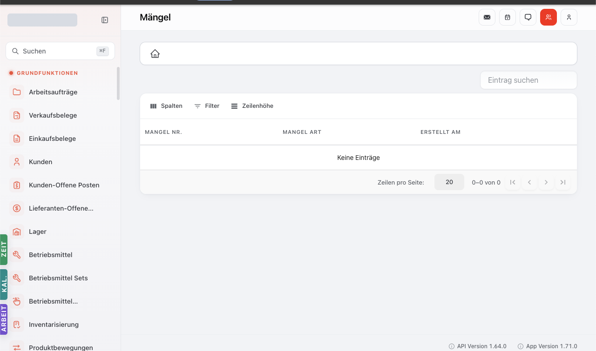Click the Kunden person icon

(17, 162)
